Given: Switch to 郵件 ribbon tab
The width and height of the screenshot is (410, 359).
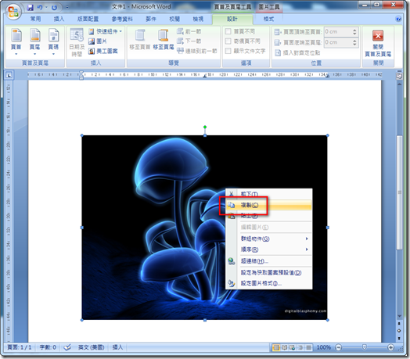Looking at the screenshot, I should (151, 19).
